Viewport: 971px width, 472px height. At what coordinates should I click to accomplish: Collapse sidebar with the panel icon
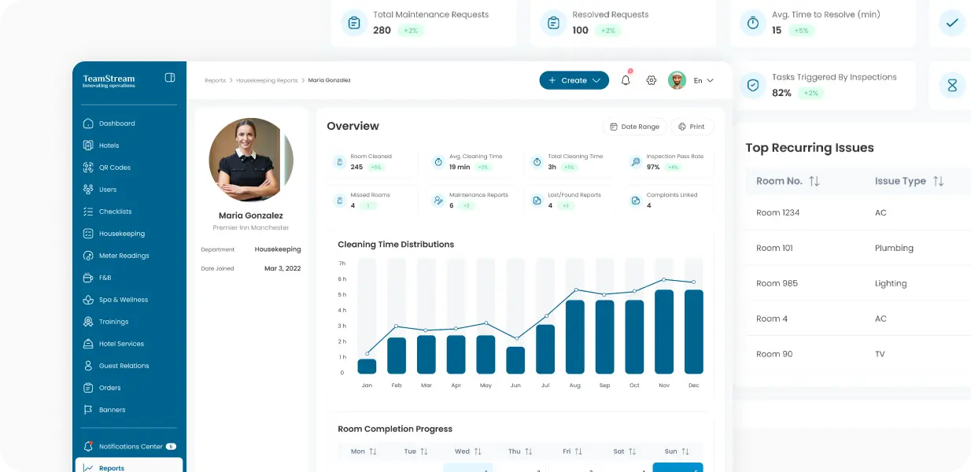[x=170, y=78]
